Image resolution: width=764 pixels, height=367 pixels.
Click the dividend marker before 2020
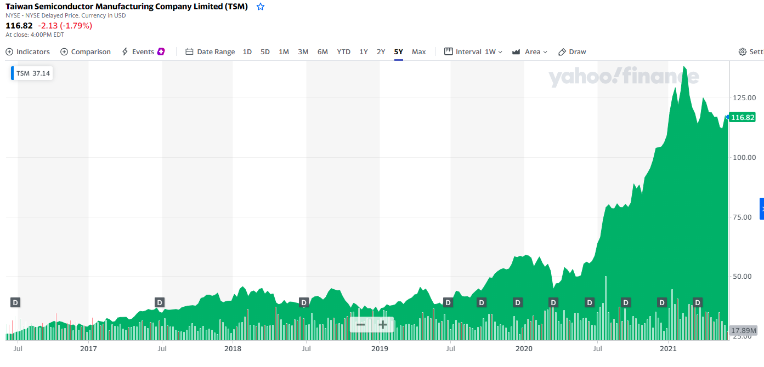pyautogui.click(x=518, y=302)
